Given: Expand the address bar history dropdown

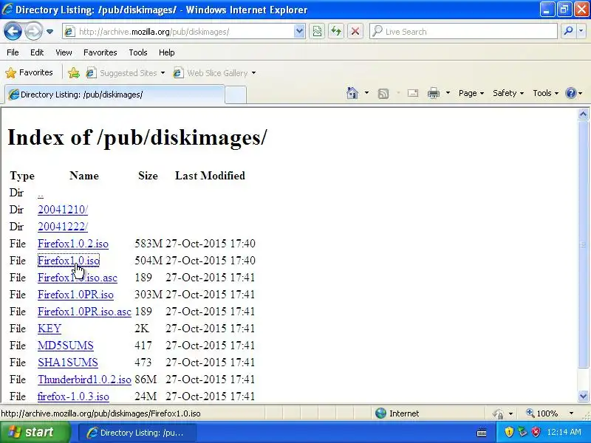Looking at the screenshot, I should tap(299, 32).
